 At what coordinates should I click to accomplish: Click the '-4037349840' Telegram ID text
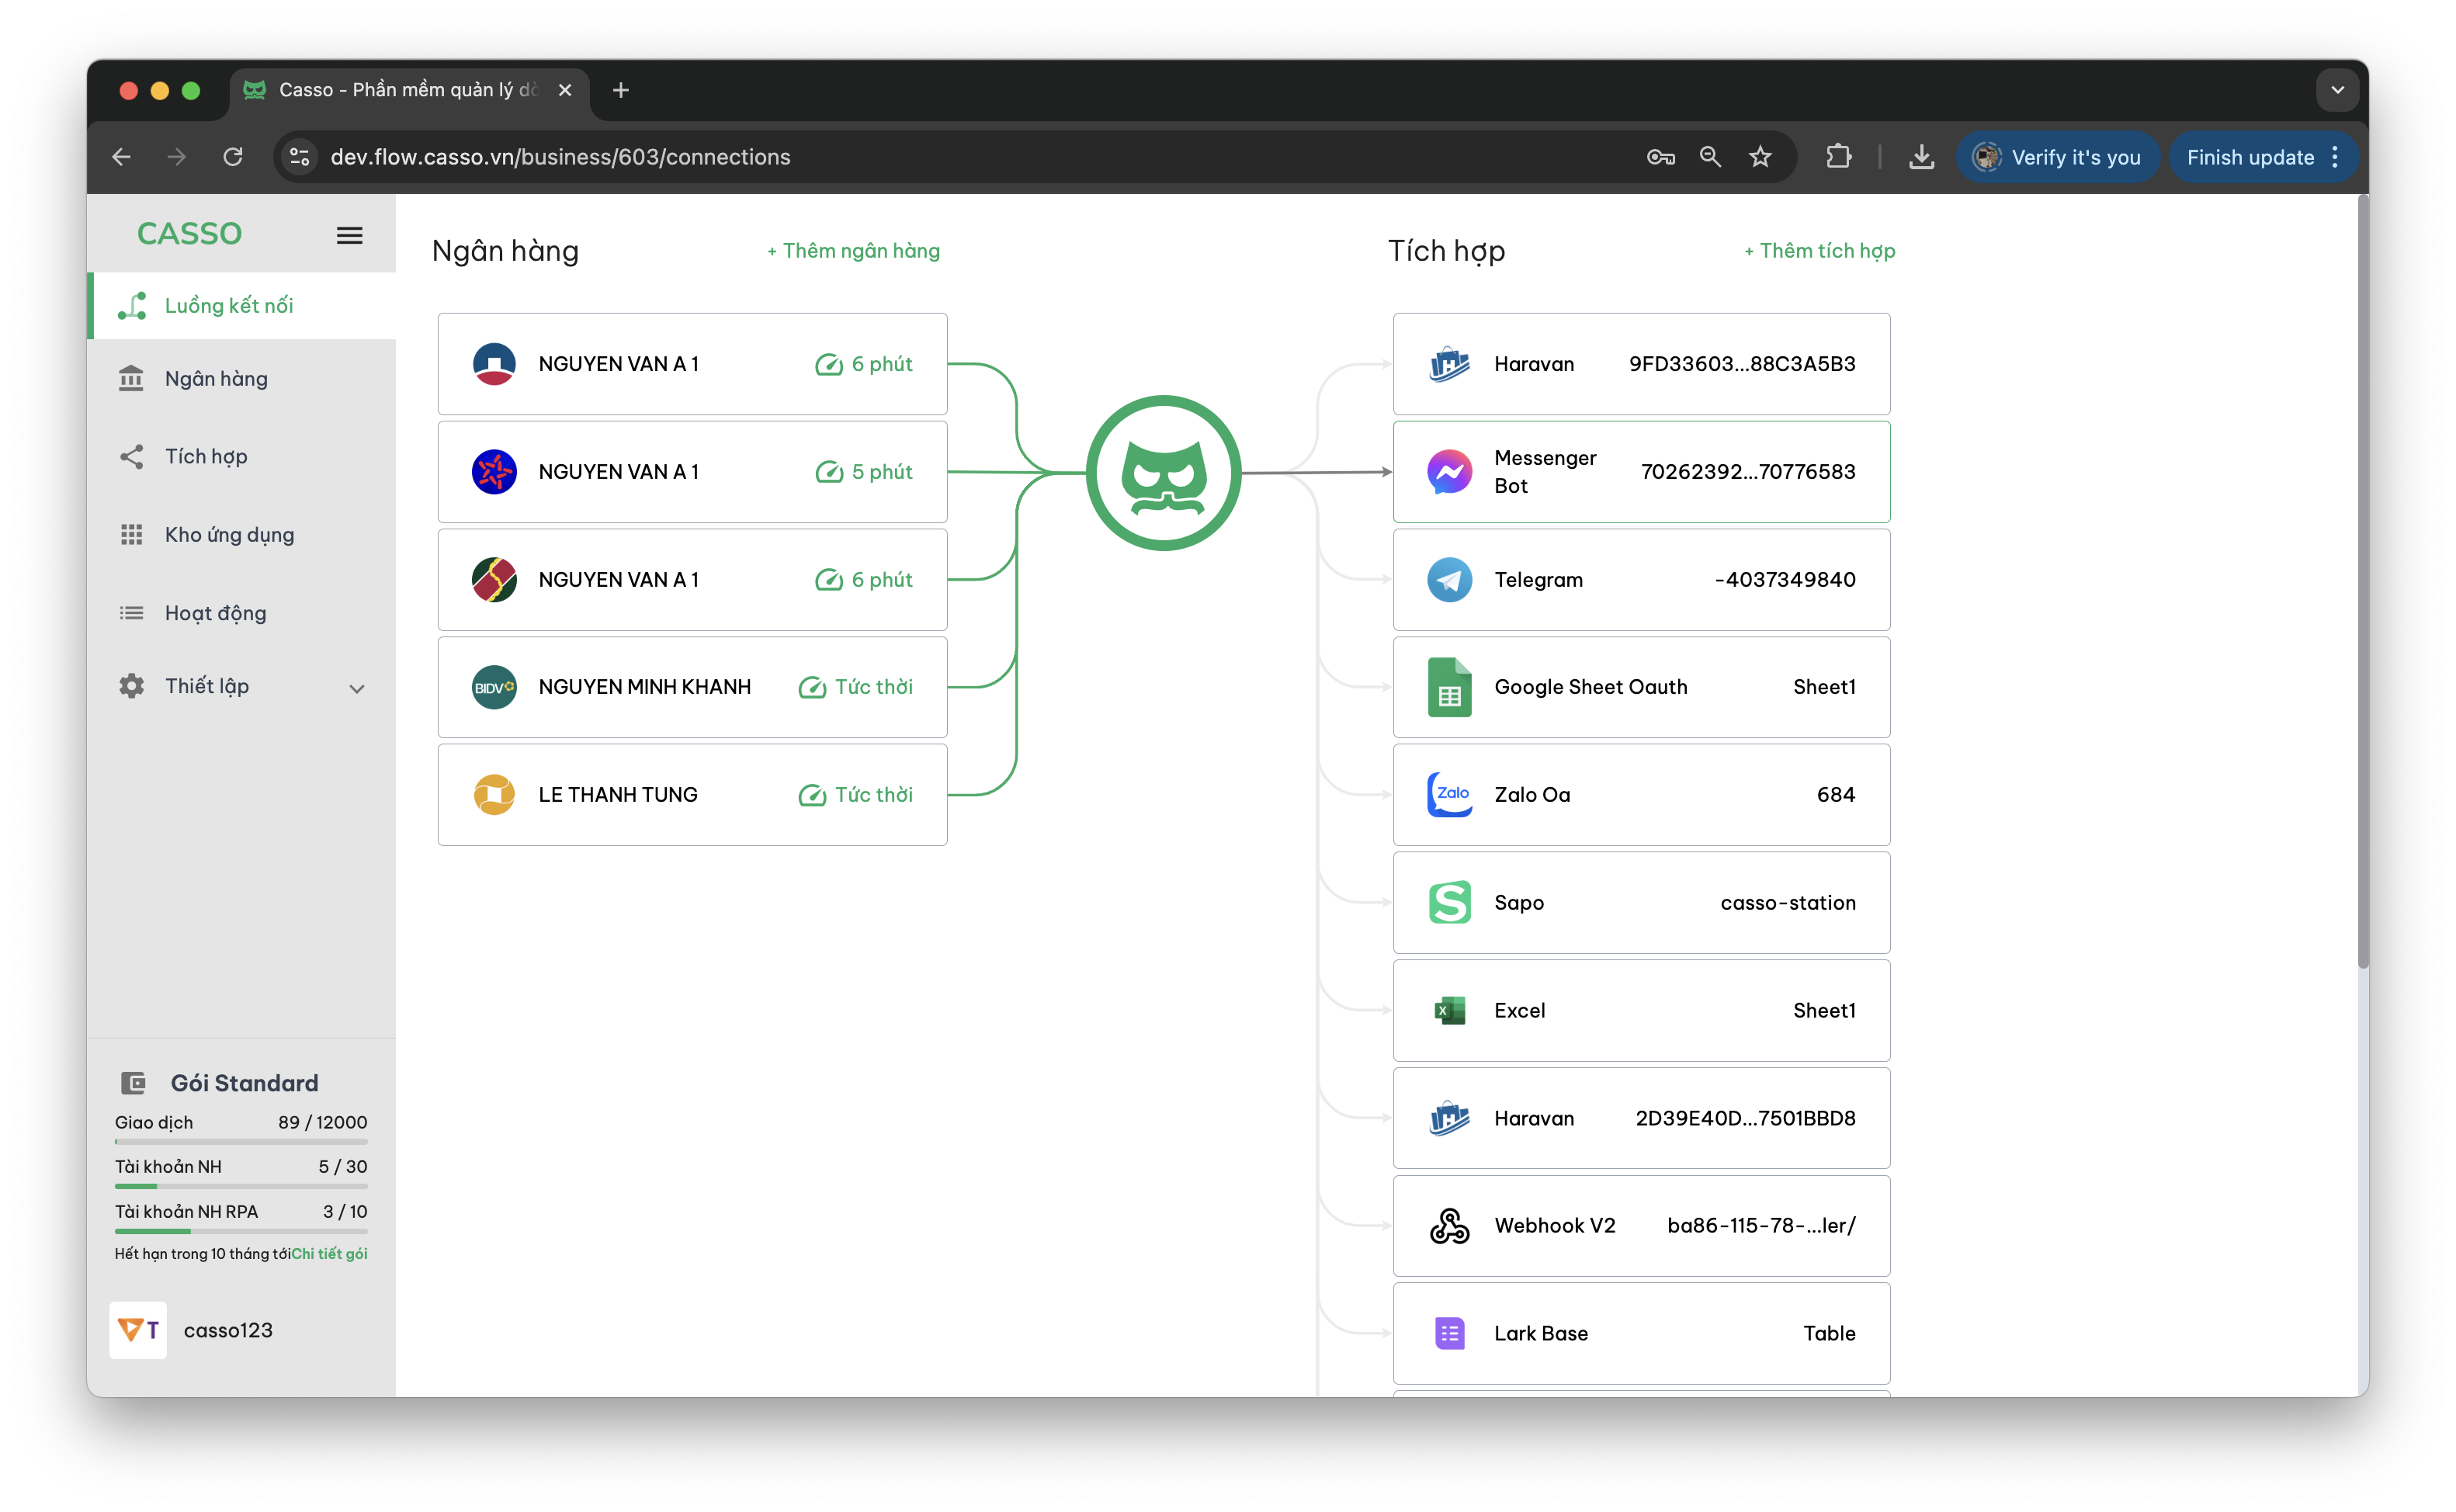1785,580
